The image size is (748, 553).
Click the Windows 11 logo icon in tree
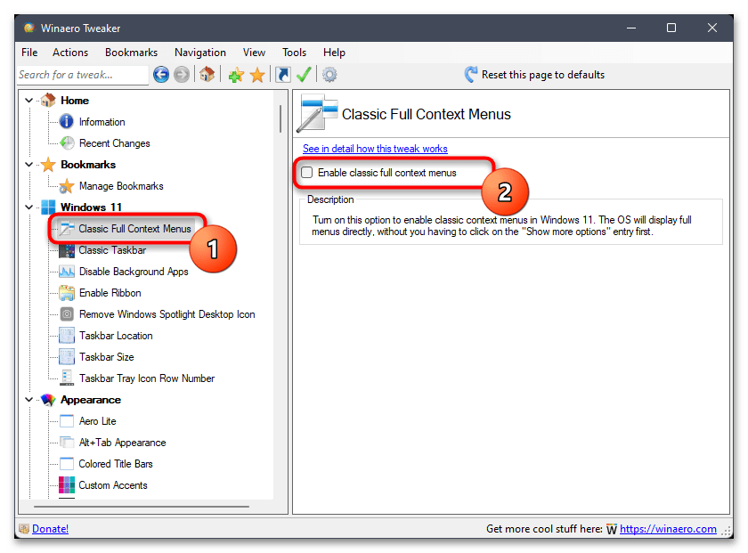pos(48,207)
